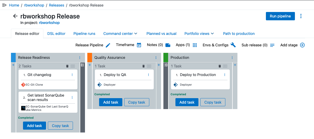Click the Run pipeline button

(x=280, y=16)
